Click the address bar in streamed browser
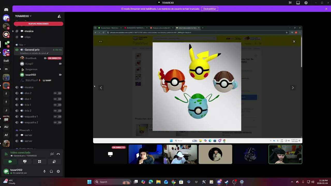331x186 pixels. tap(197, 33)
